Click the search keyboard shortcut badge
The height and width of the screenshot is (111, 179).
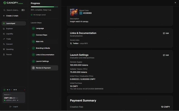23,10
